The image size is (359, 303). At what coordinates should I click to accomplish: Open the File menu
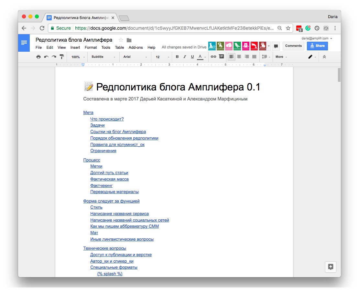tap(38, 47)
